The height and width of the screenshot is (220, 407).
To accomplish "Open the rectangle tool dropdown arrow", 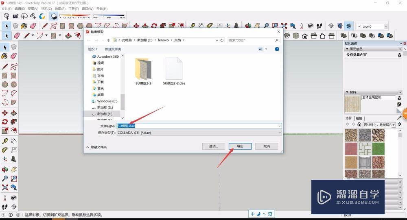I will (x=60, y=35).
